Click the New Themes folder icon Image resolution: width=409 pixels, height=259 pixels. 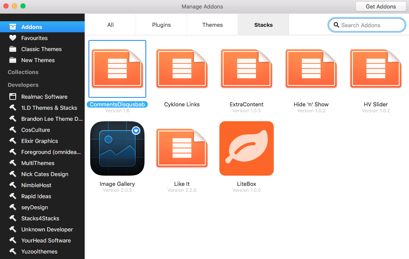click(12, 60)
